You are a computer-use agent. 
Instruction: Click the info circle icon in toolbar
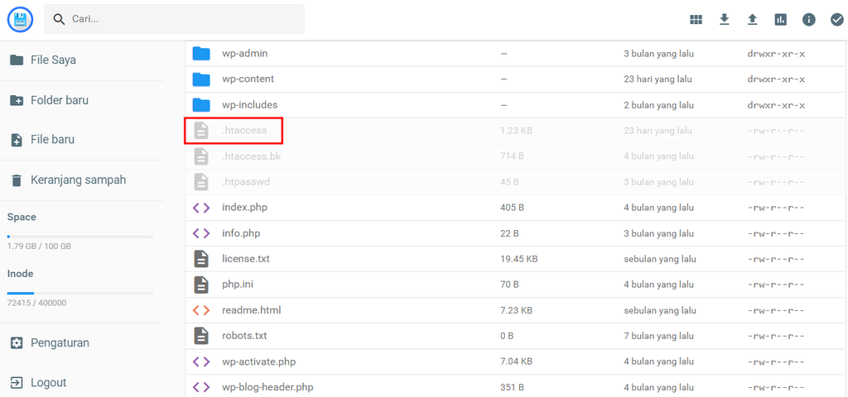pyautogui.click(x=808, y=20)
